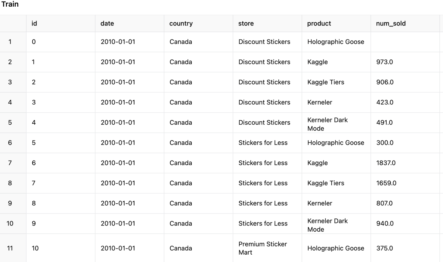This screenshot has height=262, width=443.
Task: Click the num_sold column header
Action: (x=405, y=23)
